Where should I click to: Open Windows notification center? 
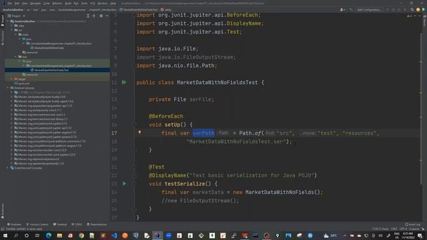(420, 235)
